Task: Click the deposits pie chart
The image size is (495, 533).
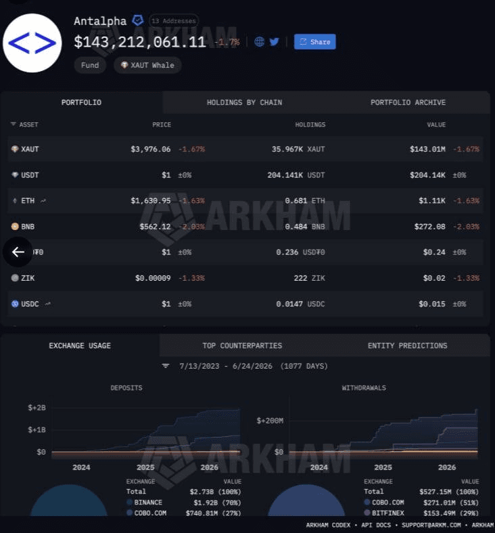Action: pyautogui.click(x=68, y=501)
